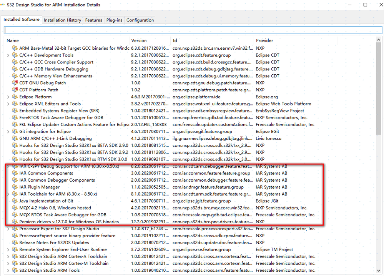
Task: Expand Processor Expert for S32 Design Studio
Action: click(8, 229)
